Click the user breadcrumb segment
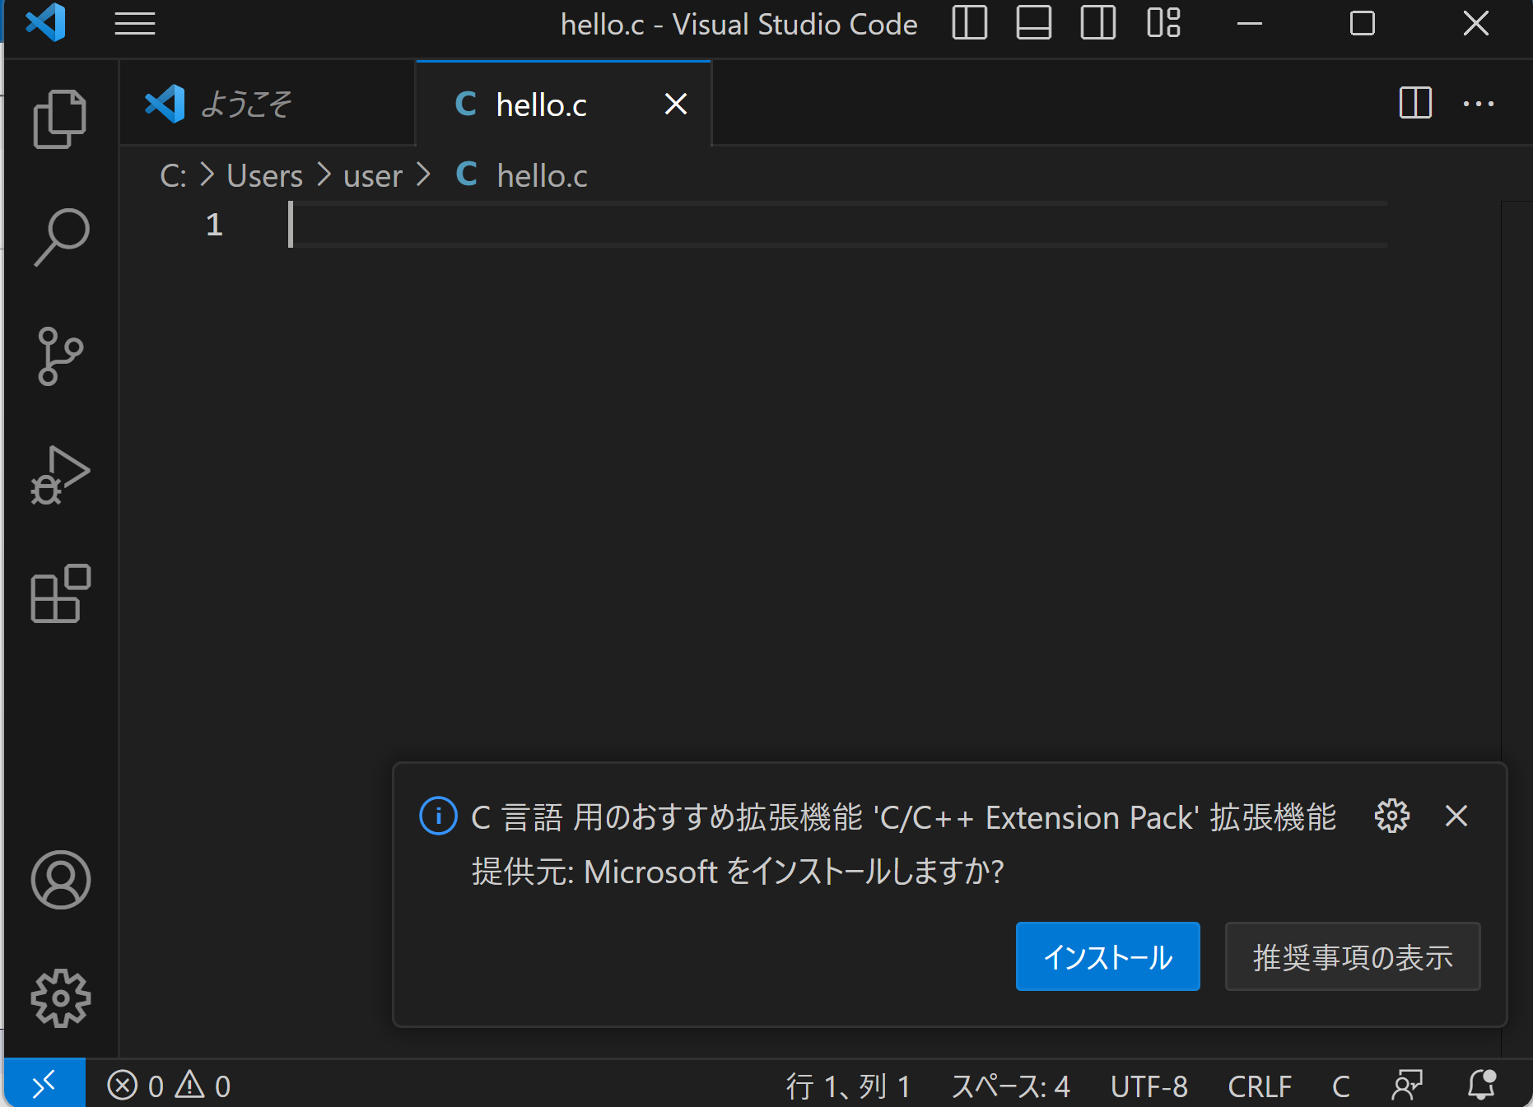Viewport: 1533px width, 1107px height. point(372,176)
